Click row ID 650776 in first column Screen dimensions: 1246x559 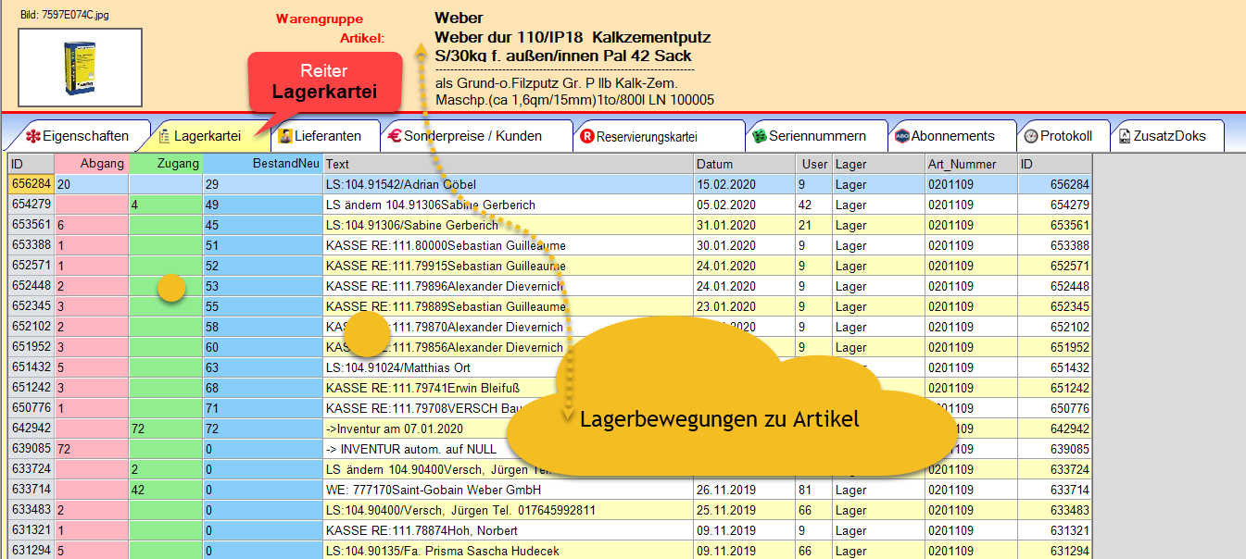(31, 407)
